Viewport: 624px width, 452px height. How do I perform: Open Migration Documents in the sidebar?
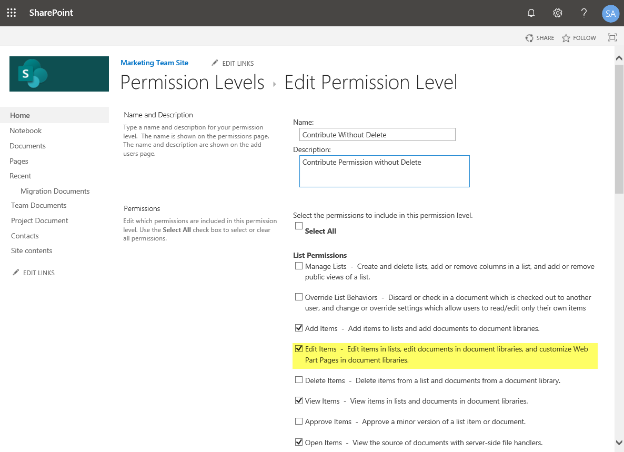coord(55,190)
